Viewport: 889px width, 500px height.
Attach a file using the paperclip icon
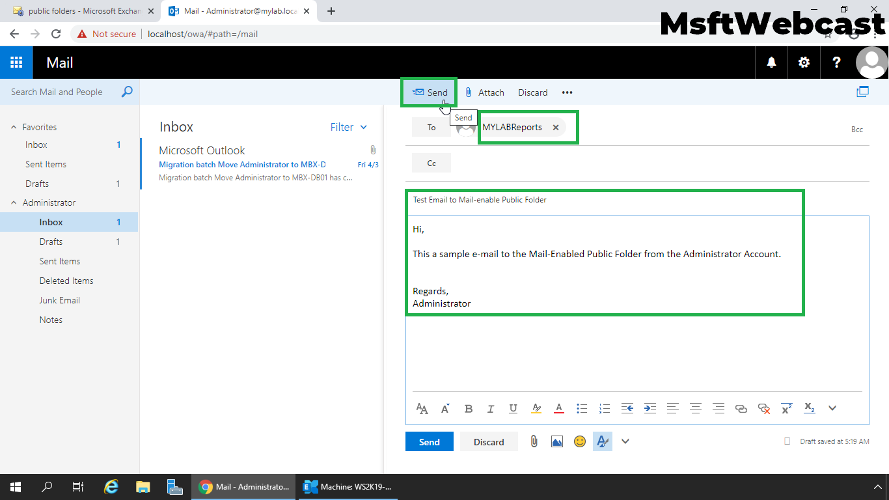point(534,441)
